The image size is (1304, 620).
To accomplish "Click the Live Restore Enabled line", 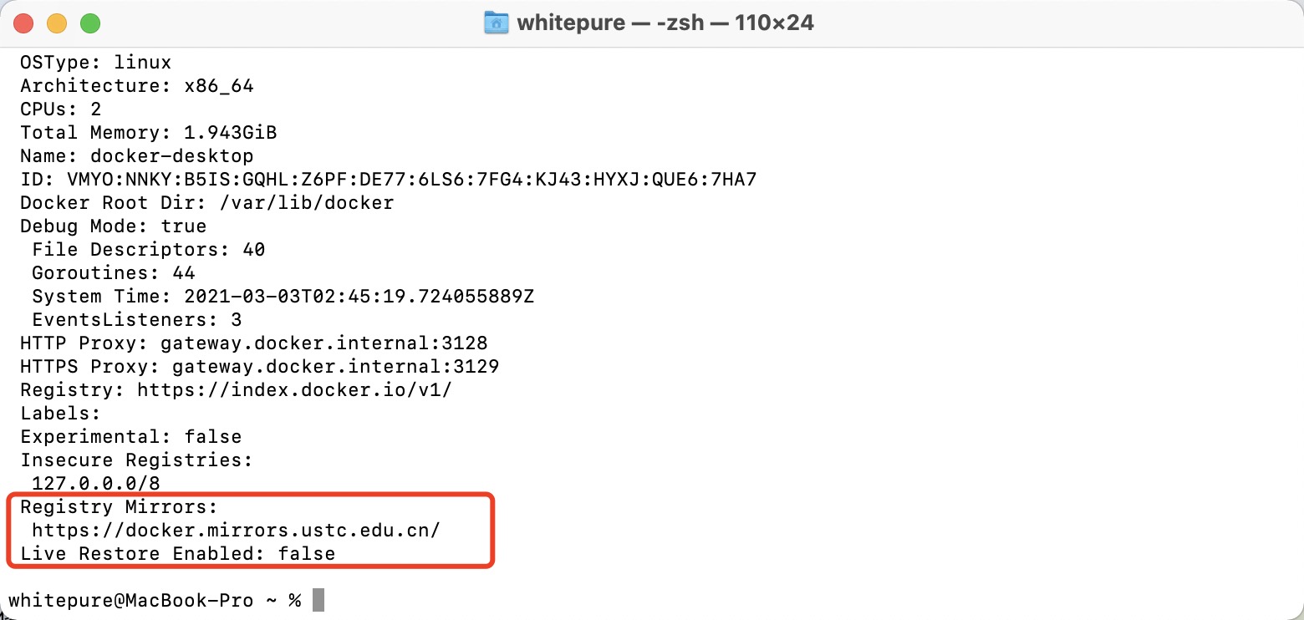I will click(177, 553).
